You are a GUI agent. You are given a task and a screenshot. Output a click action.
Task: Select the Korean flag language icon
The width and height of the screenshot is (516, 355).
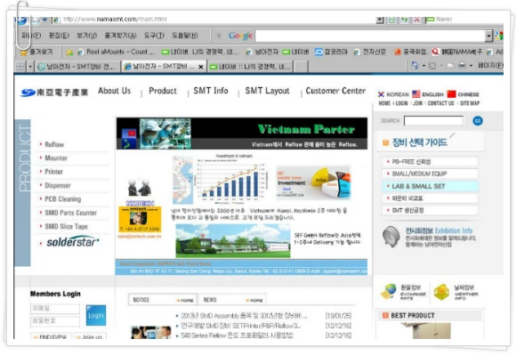(x=381, y=94)
